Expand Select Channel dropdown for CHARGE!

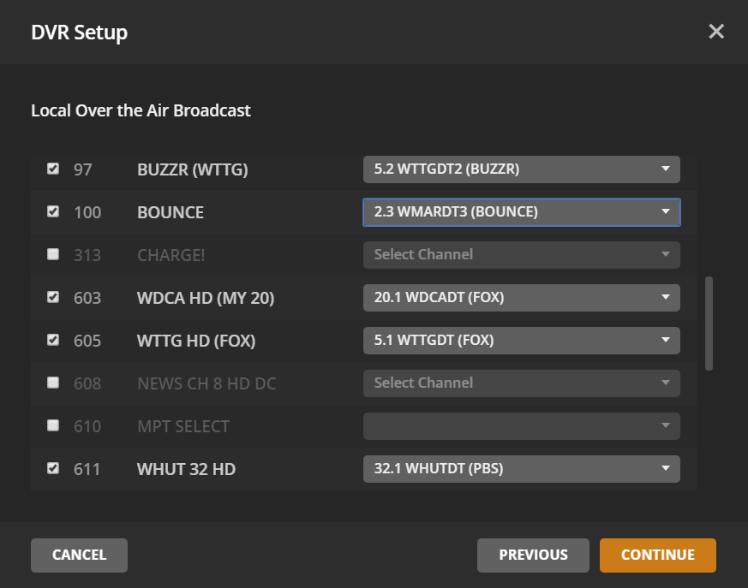click(521, 255)
